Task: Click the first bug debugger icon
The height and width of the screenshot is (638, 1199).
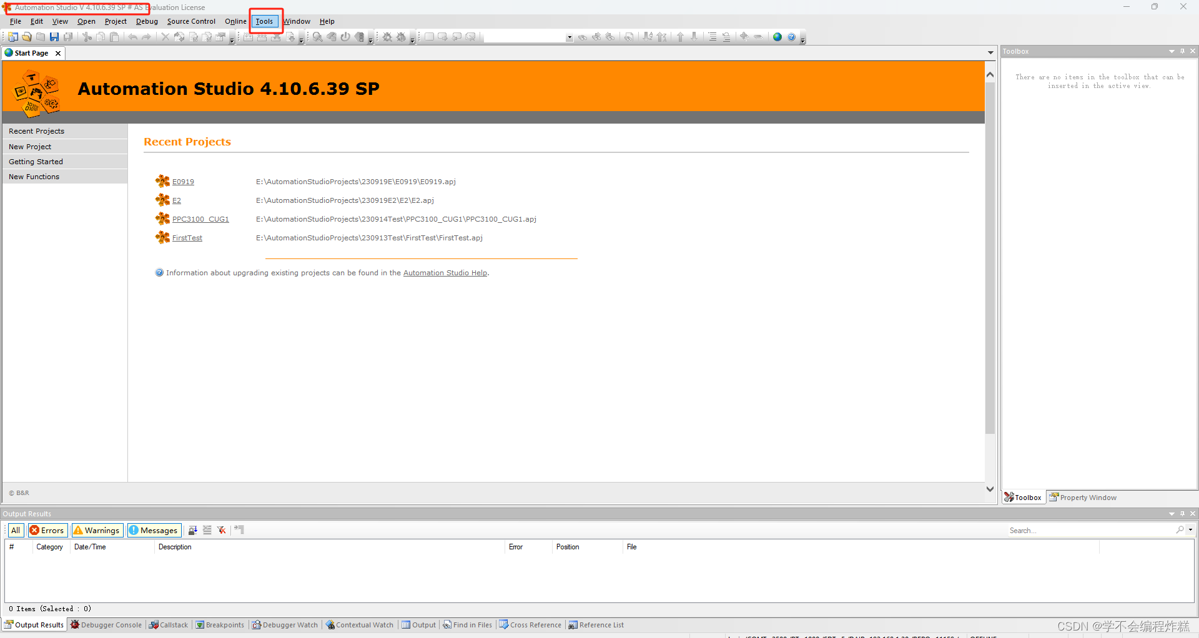Action: pos(387,37)
